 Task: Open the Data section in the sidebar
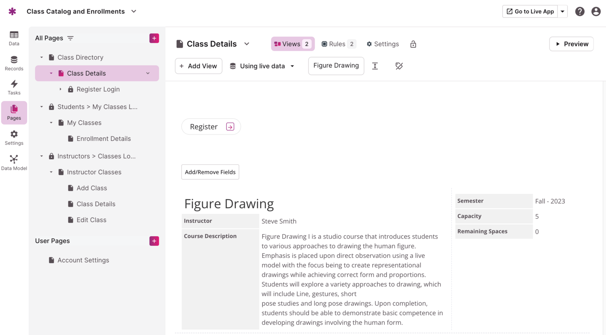(14, 38)
